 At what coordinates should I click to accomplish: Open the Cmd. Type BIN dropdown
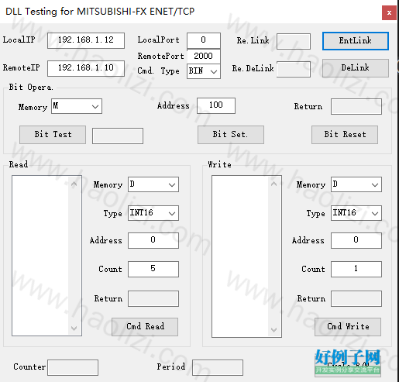(x=204, y=71)
